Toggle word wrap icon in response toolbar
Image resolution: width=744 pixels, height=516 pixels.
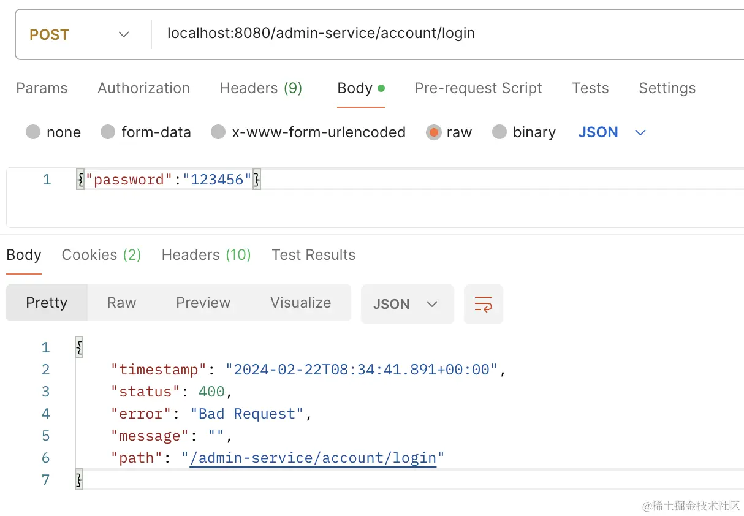point(483,304)
